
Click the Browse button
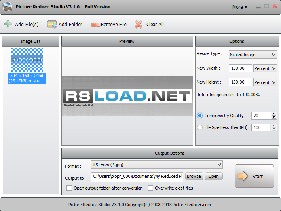[194, 176]
